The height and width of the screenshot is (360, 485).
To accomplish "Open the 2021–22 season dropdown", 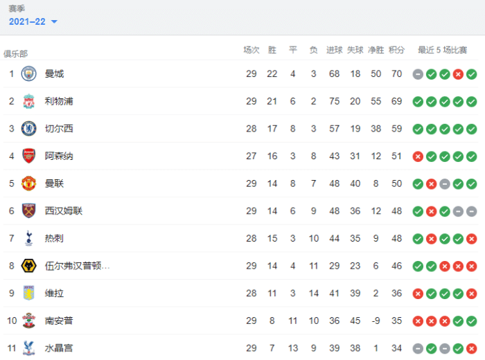I will (33, 21).
